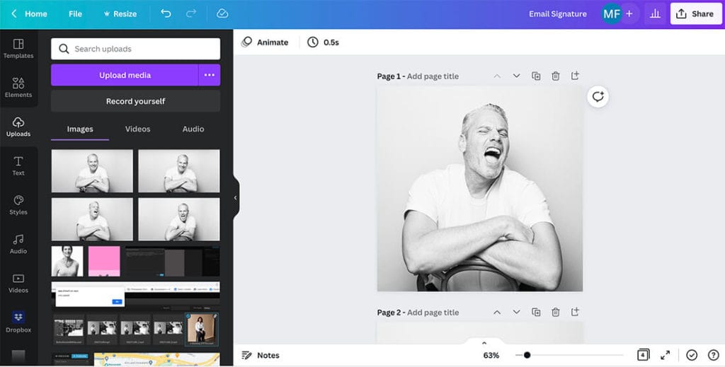Enter fullscreen presentation mode
725x367 pixels.
tap(665, 355)
